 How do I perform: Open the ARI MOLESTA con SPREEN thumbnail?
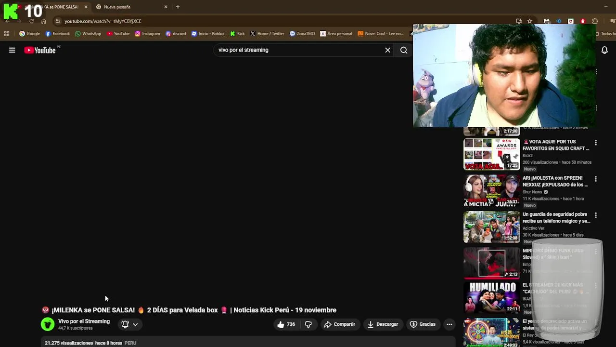491,191
